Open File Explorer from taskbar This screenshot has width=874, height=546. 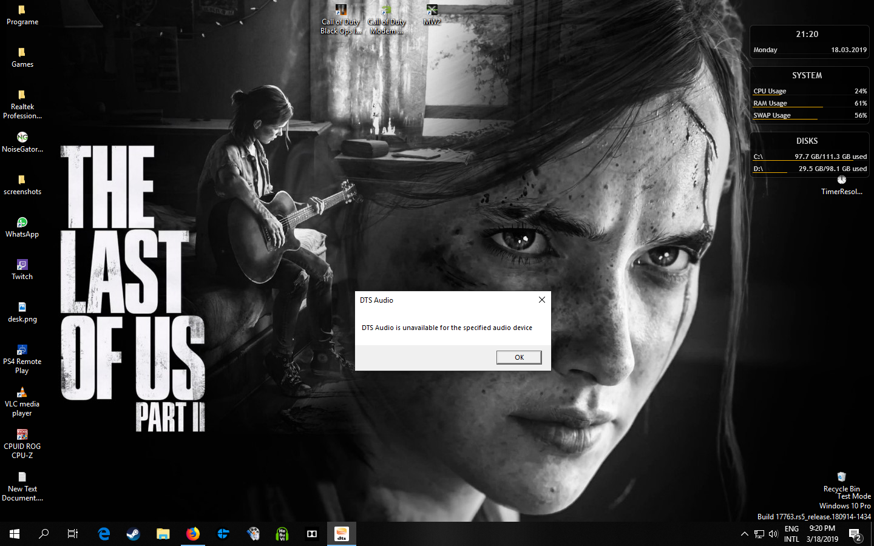tap(163, 534)
